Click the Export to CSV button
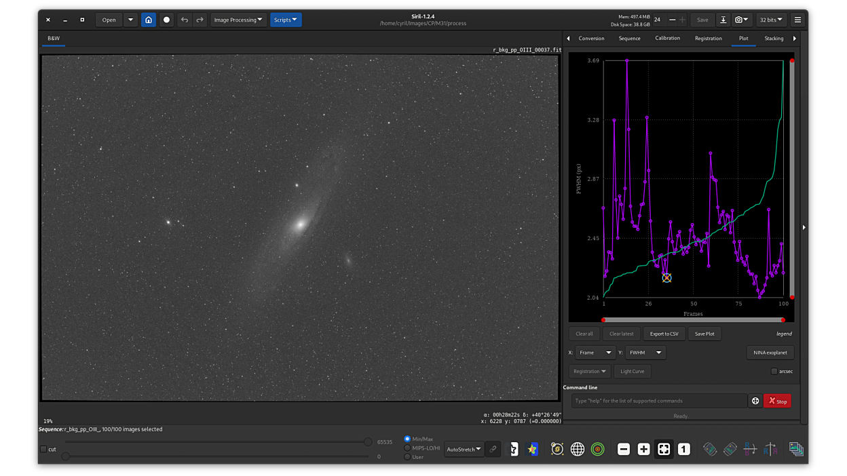This screenshot has width=847, height=476. 664,334
